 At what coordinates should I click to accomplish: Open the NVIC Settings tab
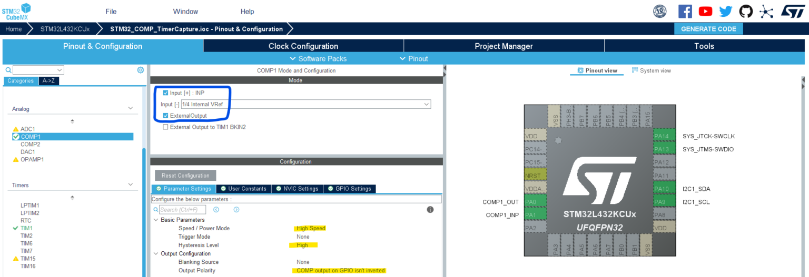tap(297, 189)
